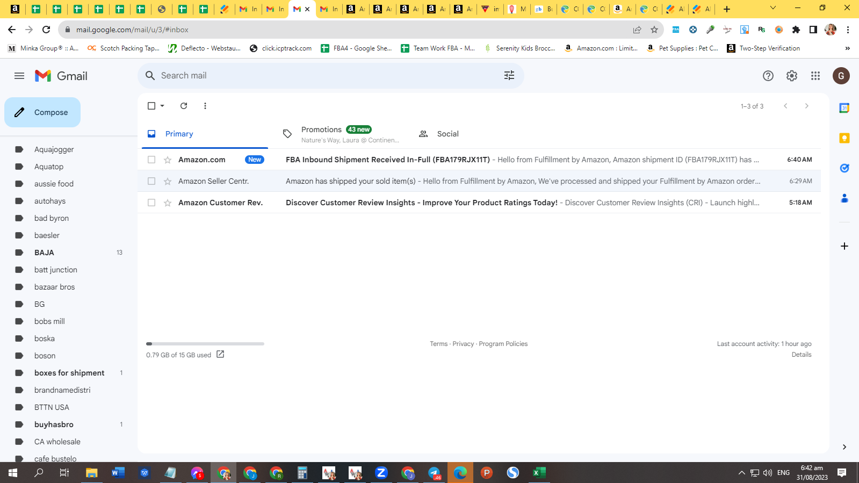
Task: Open the boxes for shipment label
Action: 69,373
